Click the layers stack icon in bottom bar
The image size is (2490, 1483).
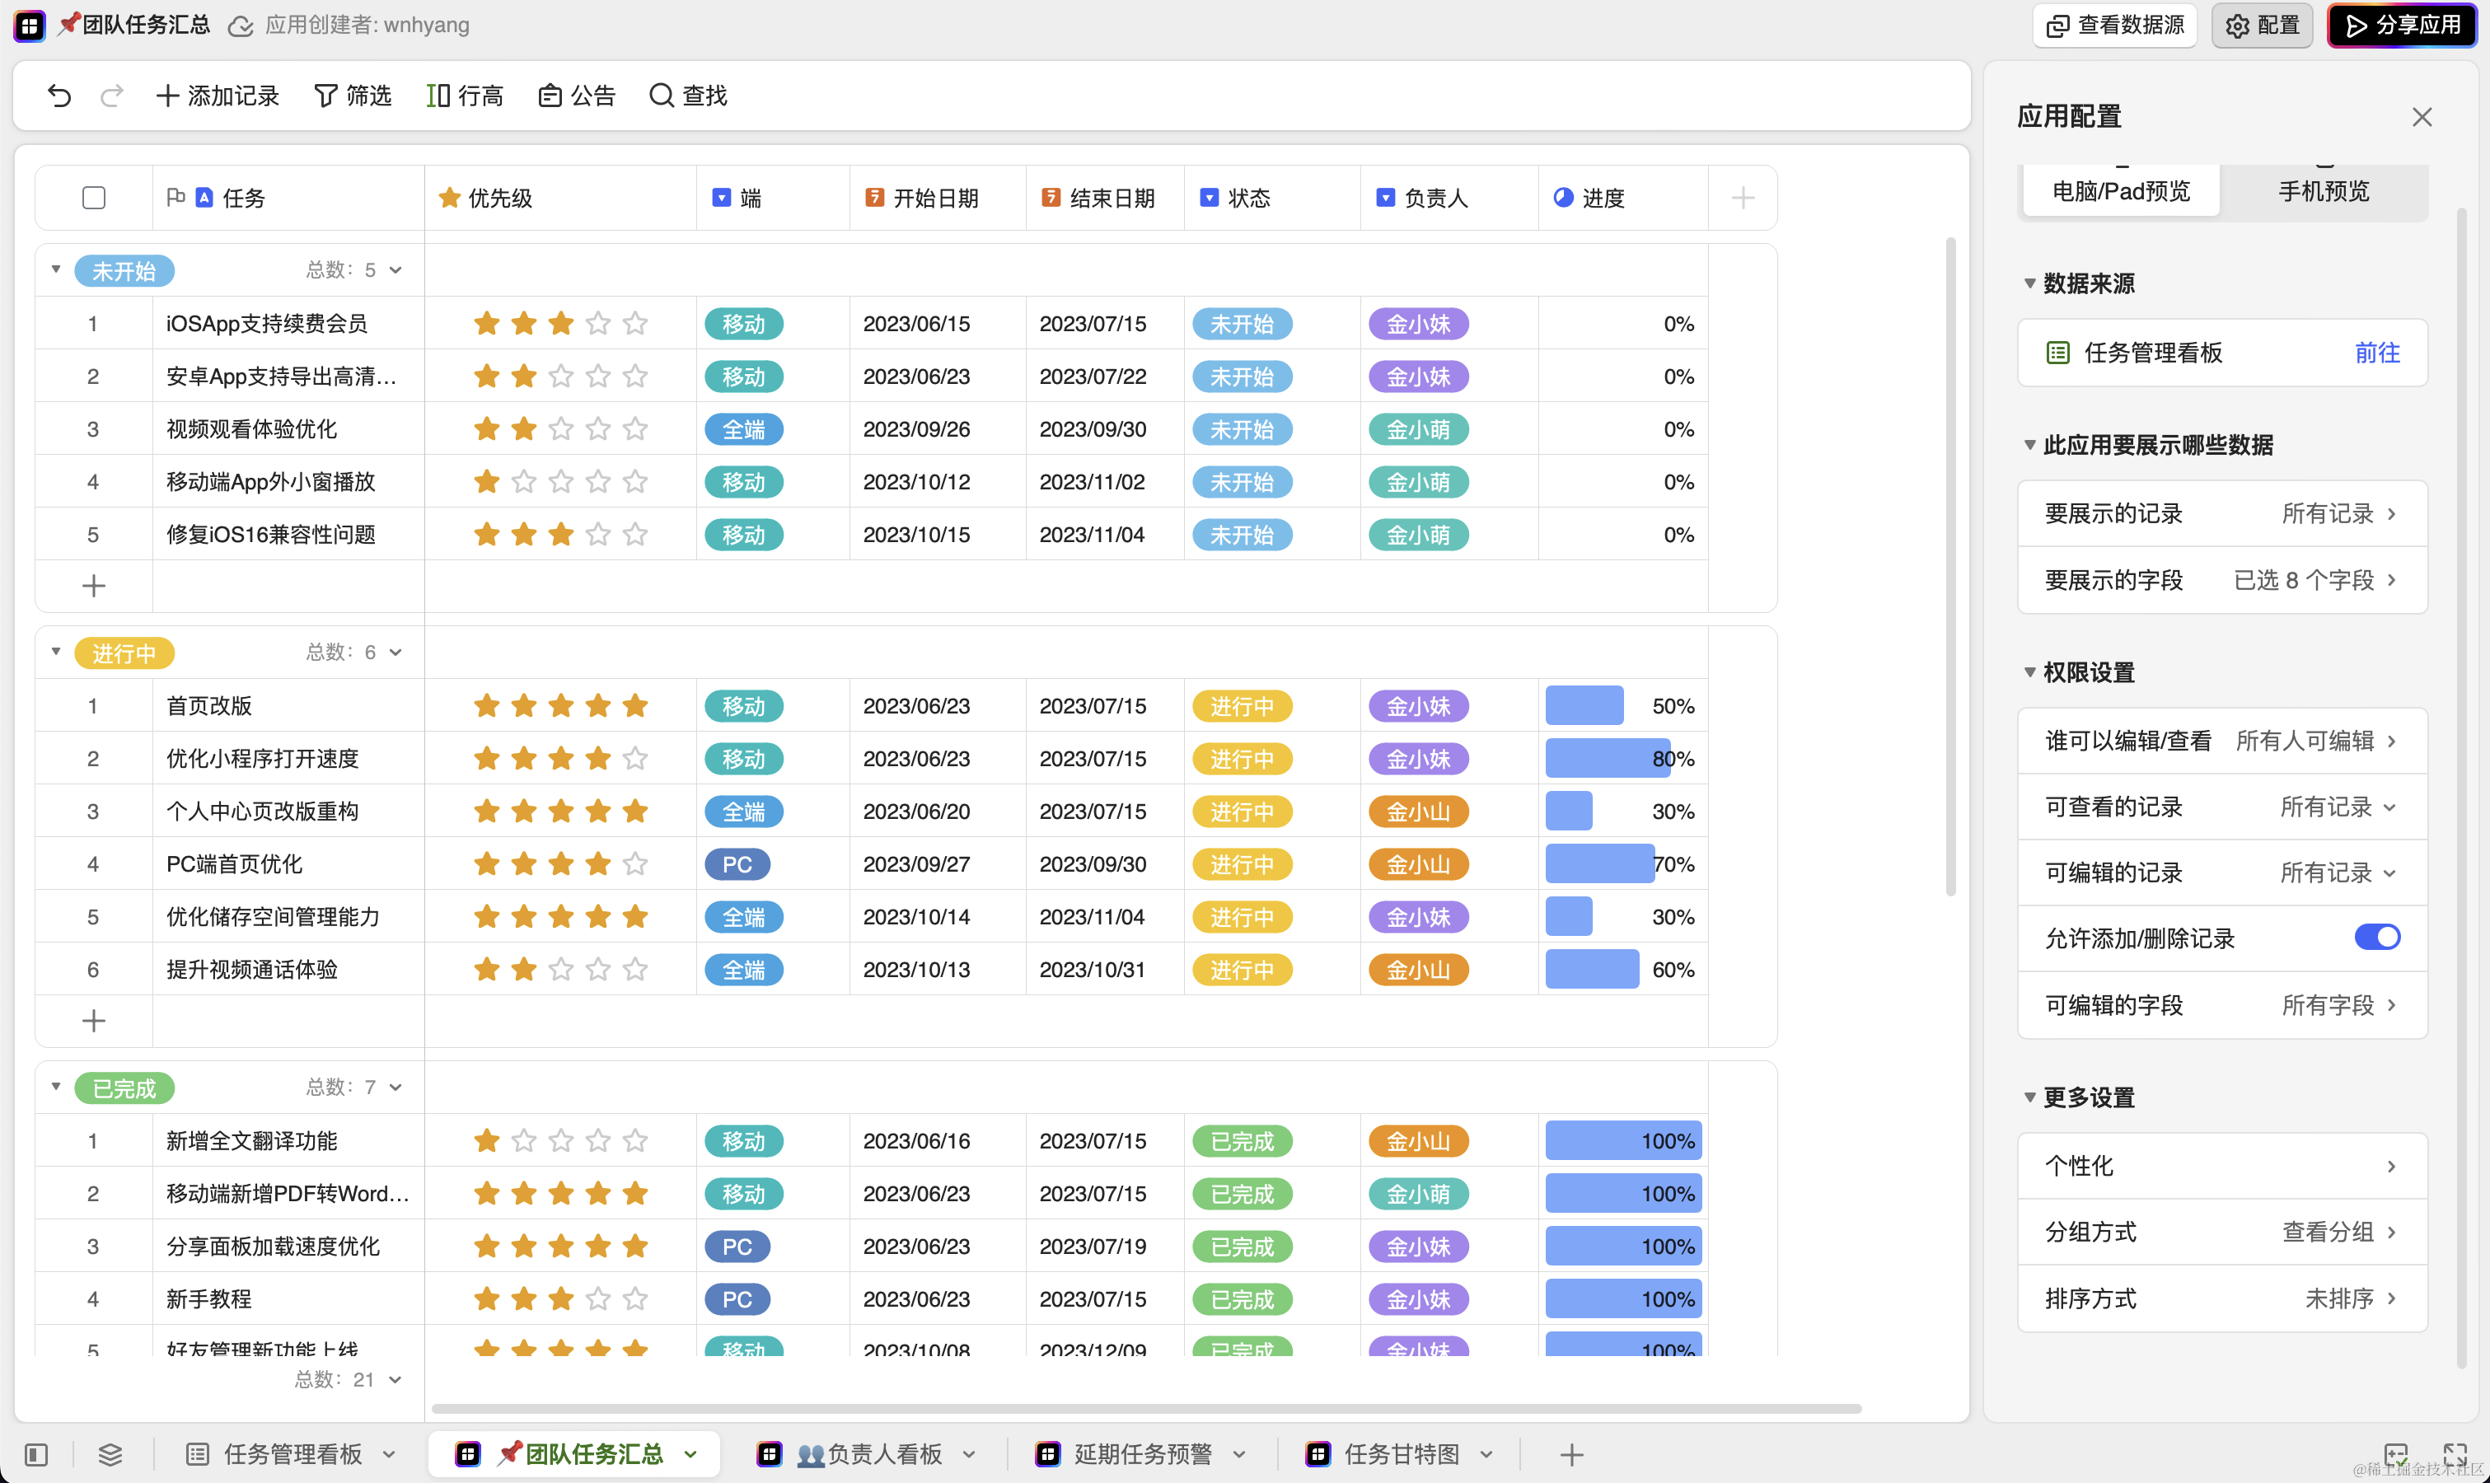110,1454
